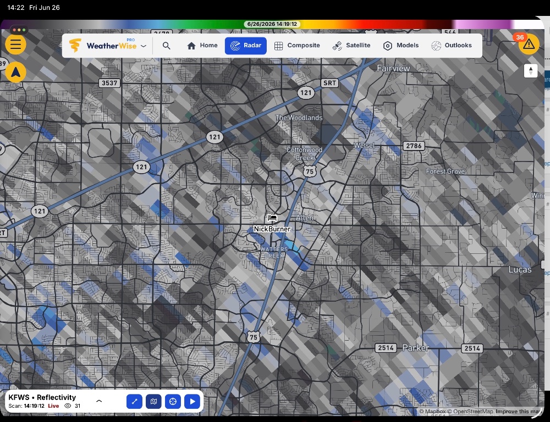Click the SRT highway shield near Fairview
The image size is (550, 422).
[329, 83]
